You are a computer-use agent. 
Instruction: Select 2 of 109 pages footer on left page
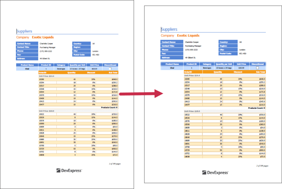click(x=115, y=164)
